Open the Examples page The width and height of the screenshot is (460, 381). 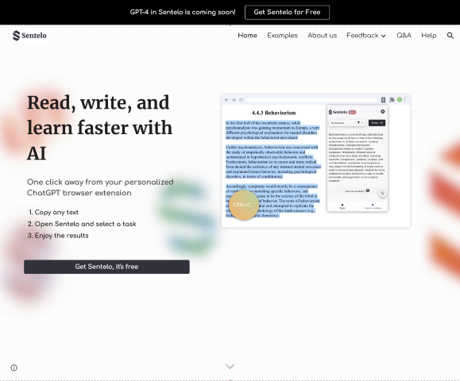click(282, 36)
